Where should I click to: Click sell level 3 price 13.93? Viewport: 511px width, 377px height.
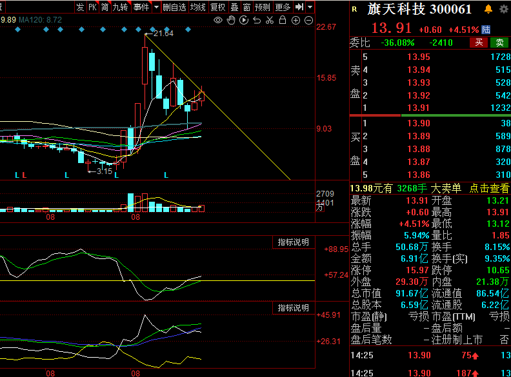pos(419,82)
